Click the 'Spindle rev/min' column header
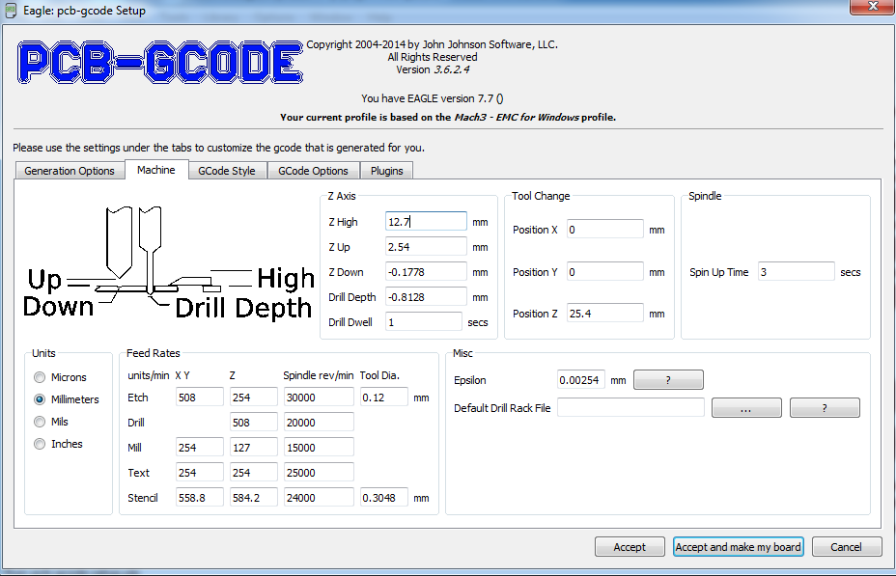 319,375
